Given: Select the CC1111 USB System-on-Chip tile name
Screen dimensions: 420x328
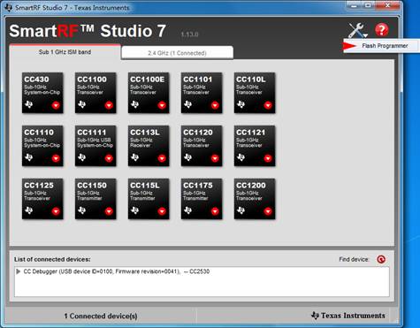Looking at the screenshot, I should point(92,133).
